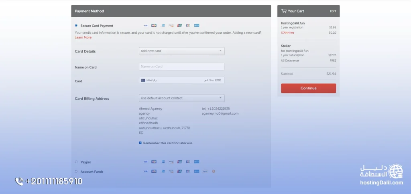The height and width of the screenshot is (194, 411).
Task: Click the card icon in the card number field
Action: [x=143, y=80]
